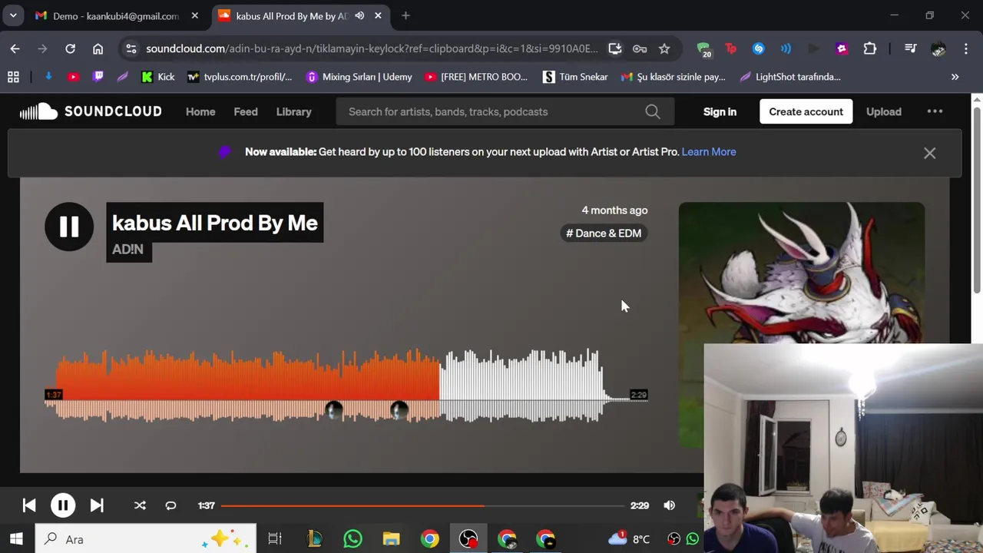Image resolution: width=983 pixels, height=553 pixels.
Task: Open the Upload page
Action: click(884, 111)
